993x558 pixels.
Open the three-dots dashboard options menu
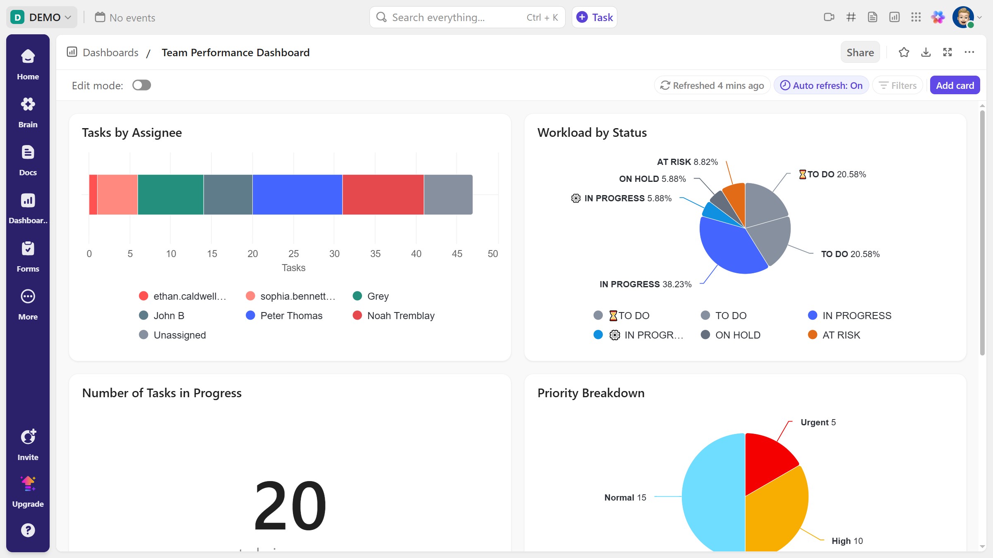(x=969, y=52)
